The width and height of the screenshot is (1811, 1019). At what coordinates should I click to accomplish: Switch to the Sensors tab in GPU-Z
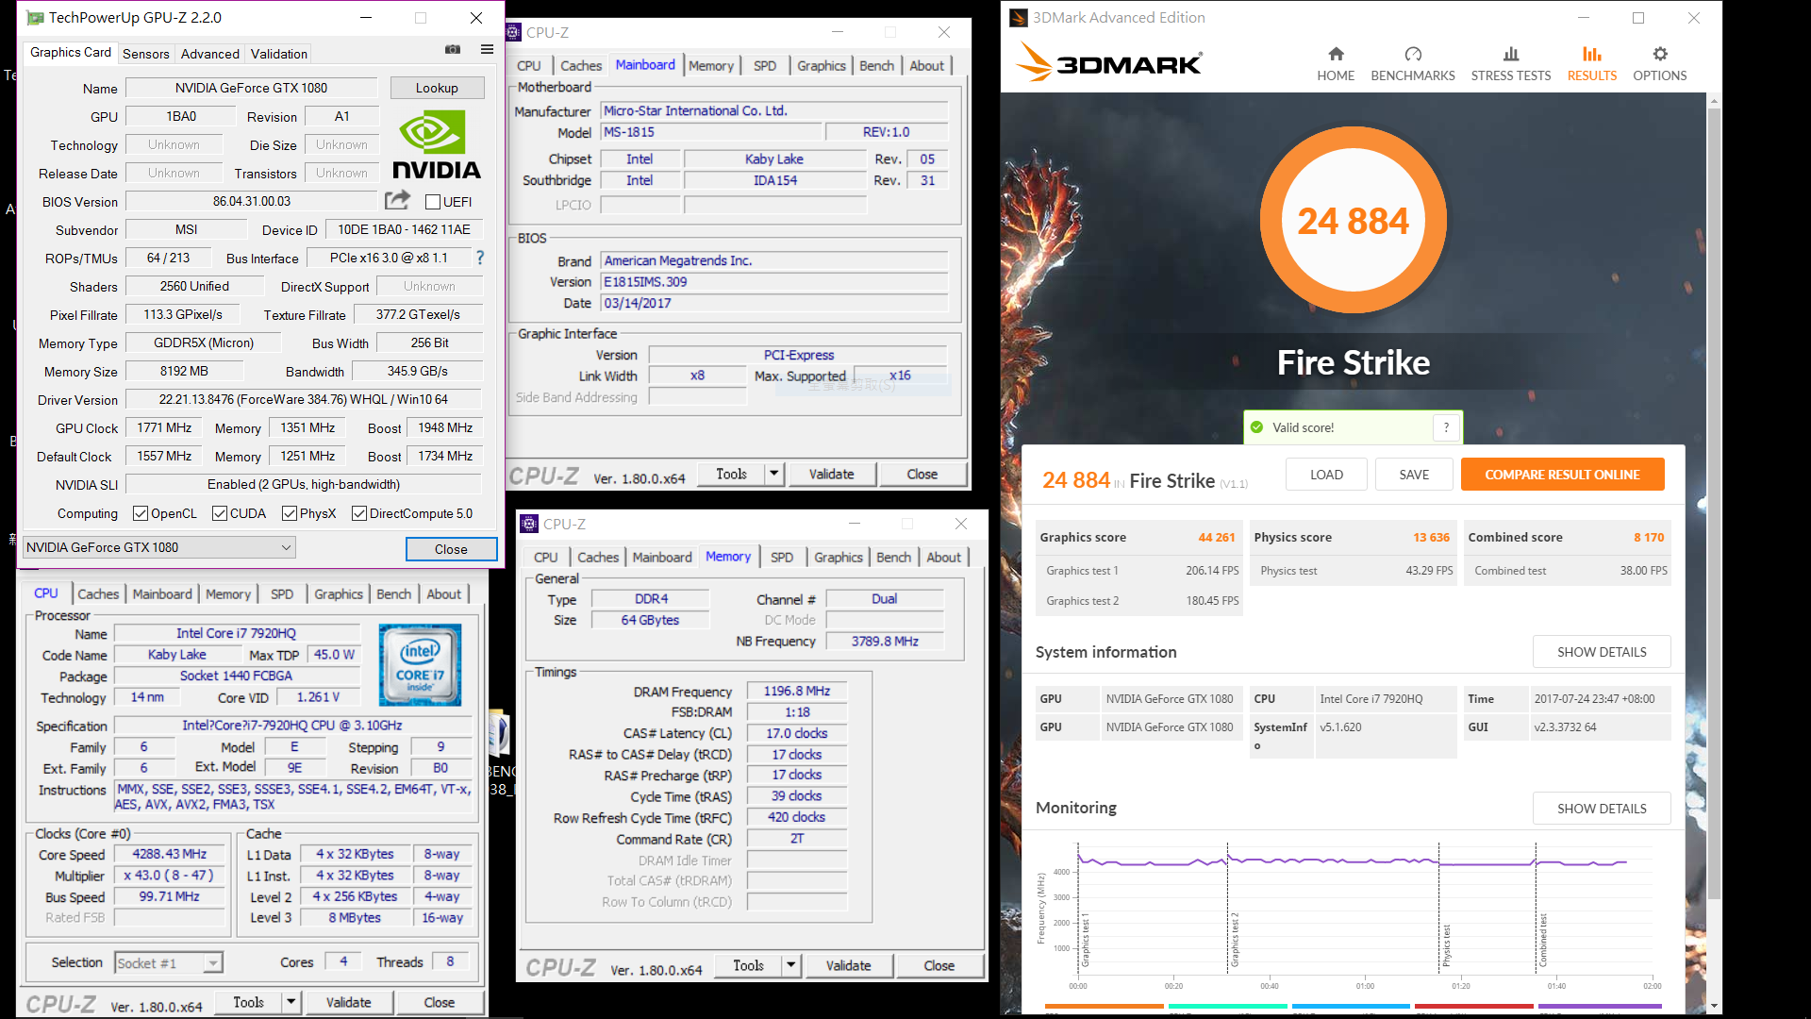146,54
